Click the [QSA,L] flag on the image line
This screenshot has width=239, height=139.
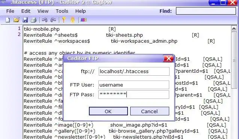pos(216,125)
